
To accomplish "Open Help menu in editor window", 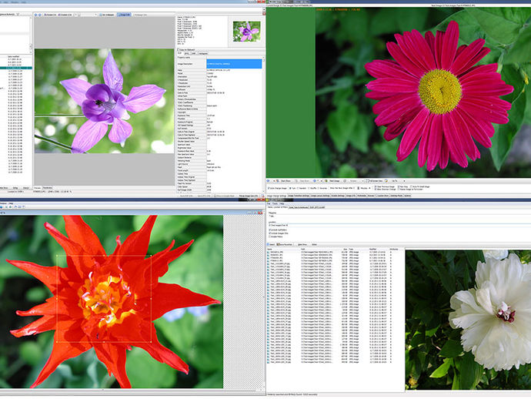I will 11,203.
